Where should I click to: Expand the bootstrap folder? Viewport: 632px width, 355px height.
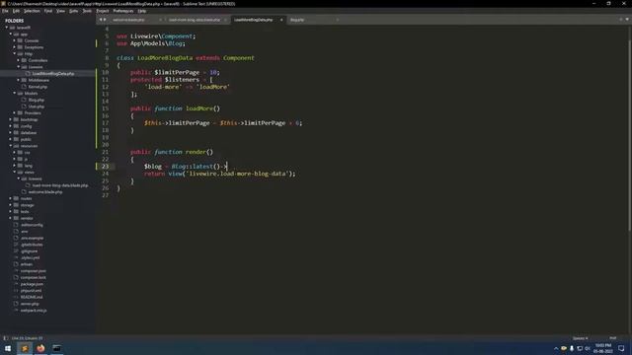coord(11,119)
